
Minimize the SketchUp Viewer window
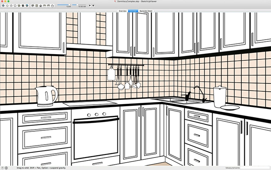5,1
